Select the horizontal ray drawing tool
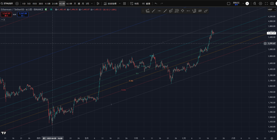 coord(188,11)
